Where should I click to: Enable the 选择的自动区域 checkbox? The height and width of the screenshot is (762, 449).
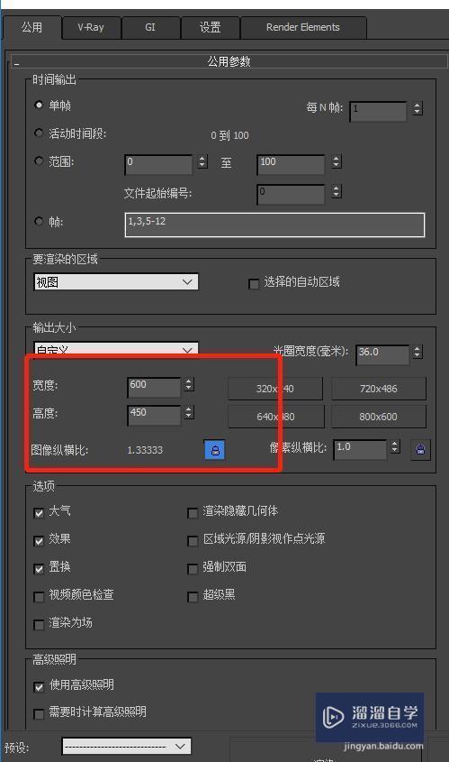tap(253, 284)
